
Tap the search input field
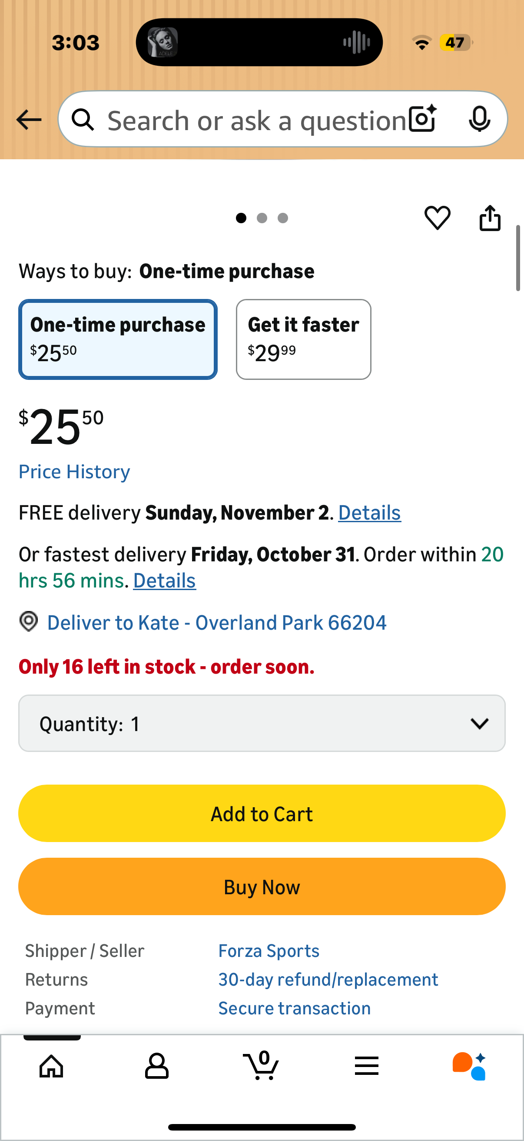point(256,120)
